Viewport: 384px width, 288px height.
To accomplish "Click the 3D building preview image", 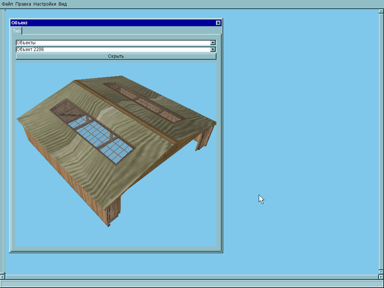I will pos(116,154).
